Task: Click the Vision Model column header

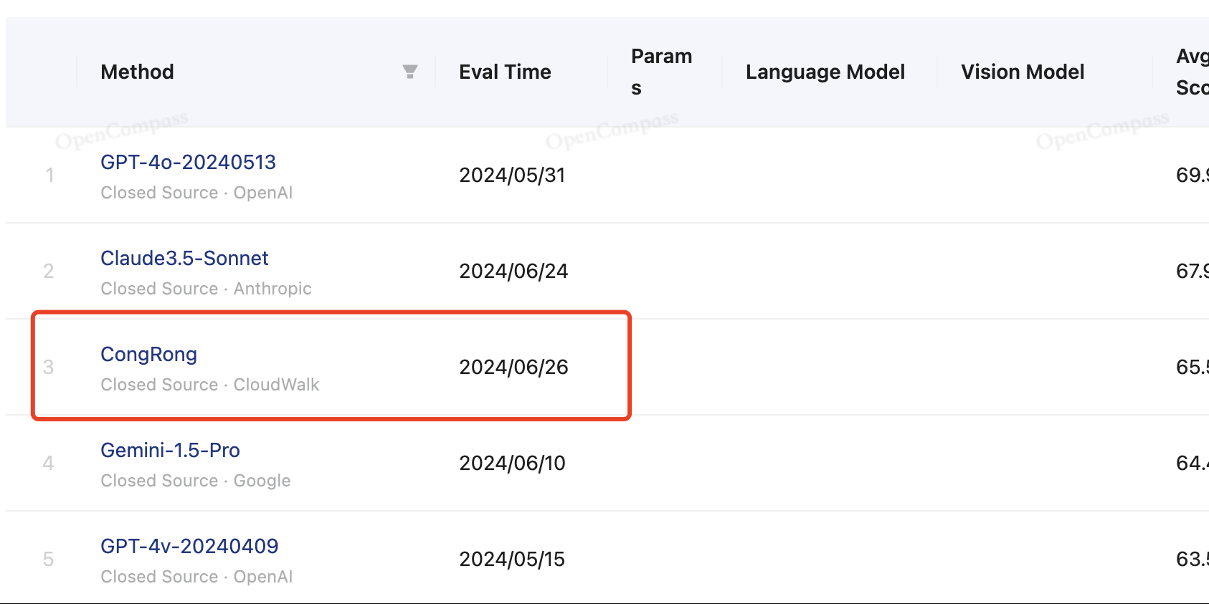Action: 1022,72
